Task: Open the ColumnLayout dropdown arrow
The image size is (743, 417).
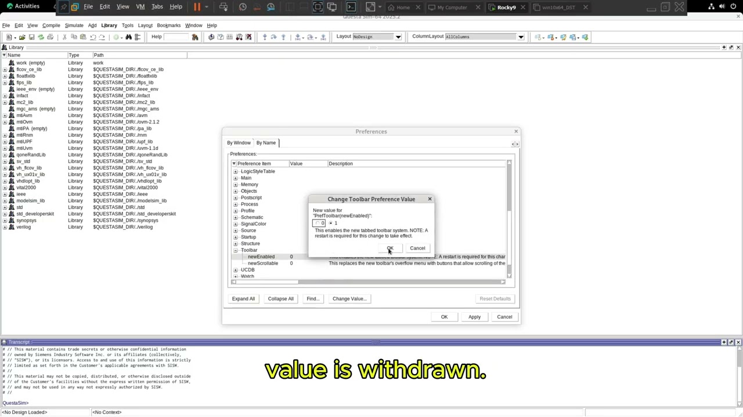Action: coord(521,37)
